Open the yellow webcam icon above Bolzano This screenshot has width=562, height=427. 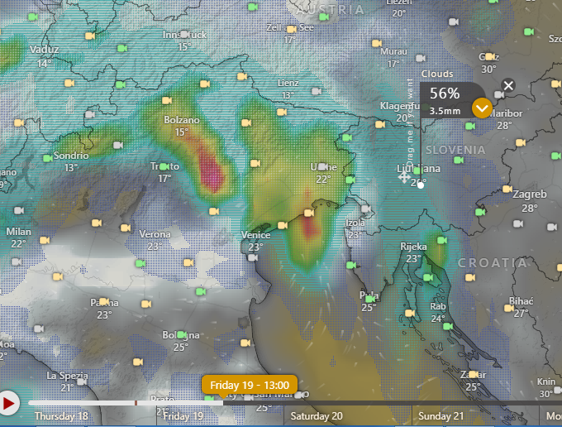click(x=167, y=100)
